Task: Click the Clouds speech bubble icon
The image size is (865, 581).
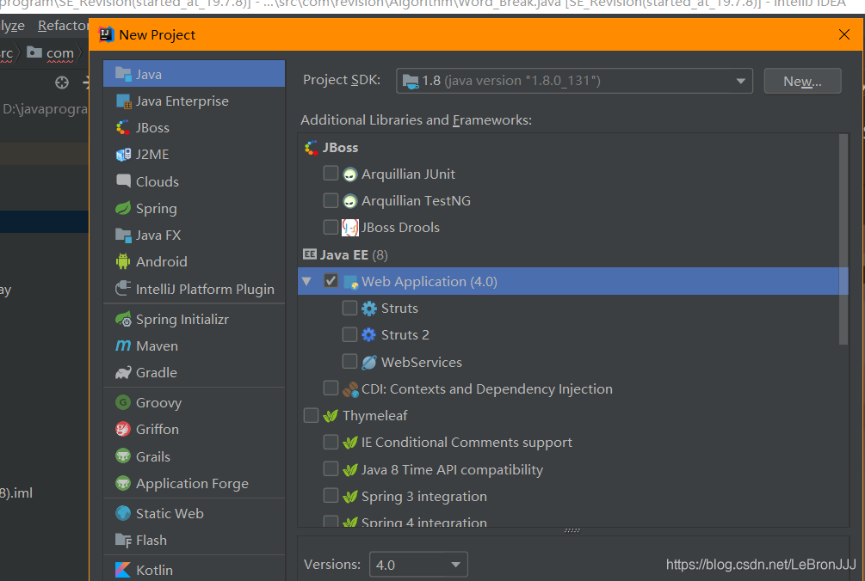Action: [123, 180]
